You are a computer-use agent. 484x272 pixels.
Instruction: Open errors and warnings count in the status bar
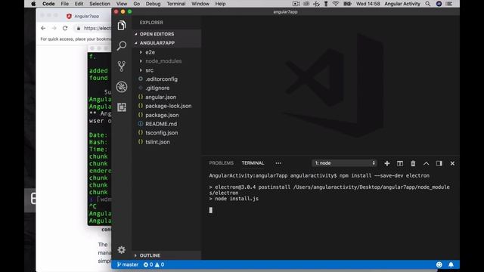coord(154,264)
